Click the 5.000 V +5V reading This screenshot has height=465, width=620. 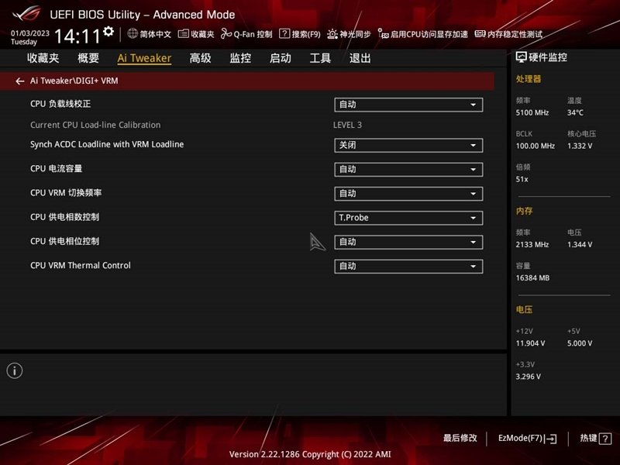[x=580, y=343]
